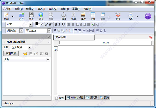Switch to the HTML 标签 view tab
The image size is (156, 108).
point(75,98)
